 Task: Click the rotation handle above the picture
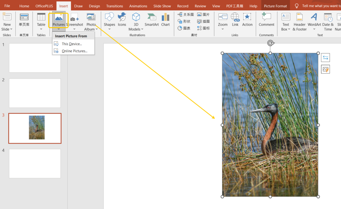point(271,43)
